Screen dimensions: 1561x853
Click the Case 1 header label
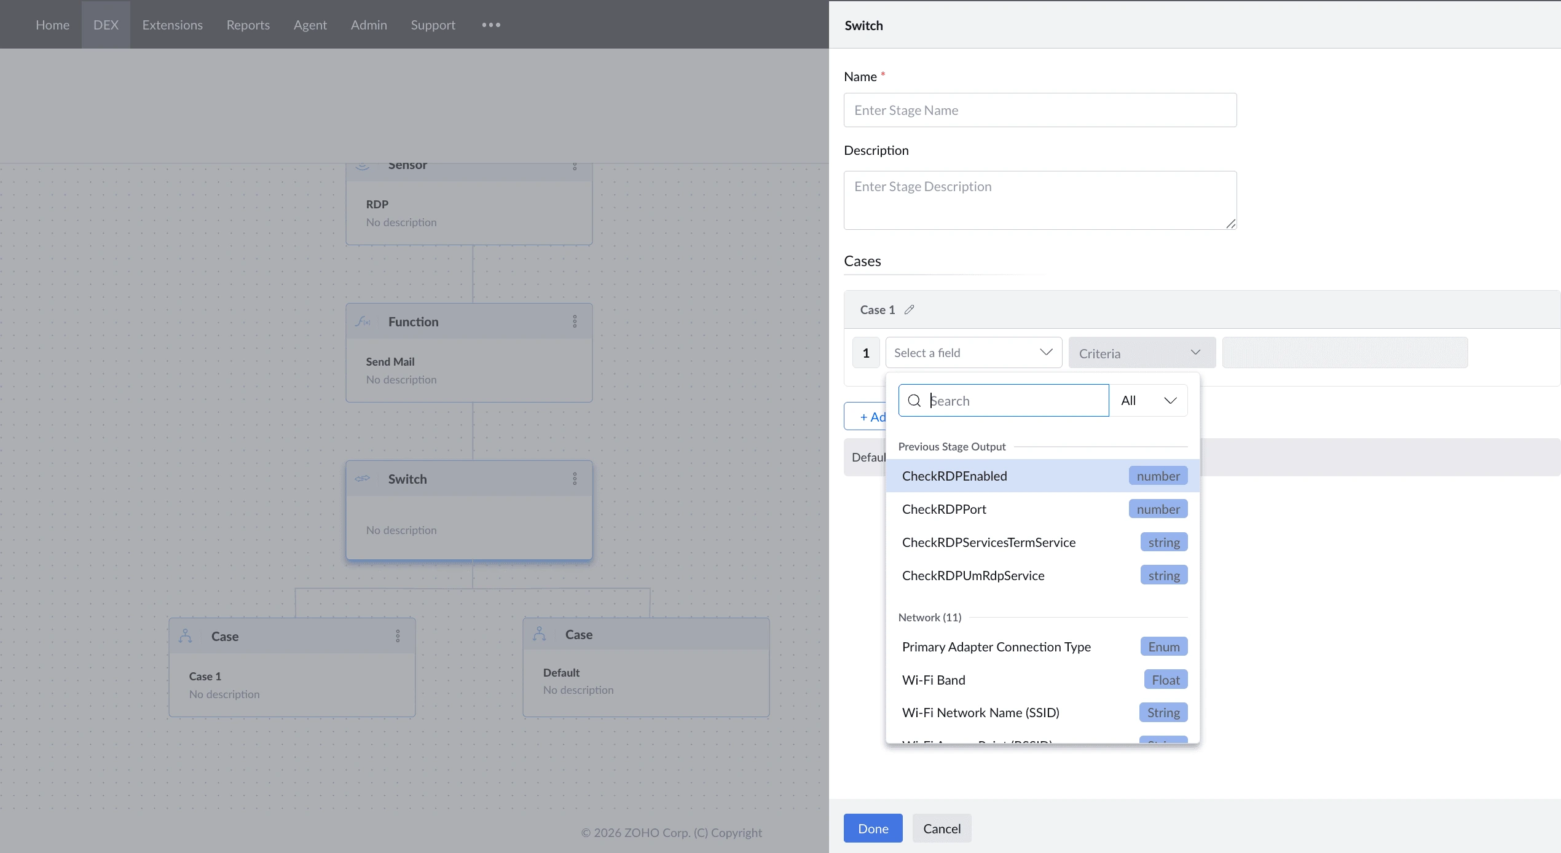(878, 310)
